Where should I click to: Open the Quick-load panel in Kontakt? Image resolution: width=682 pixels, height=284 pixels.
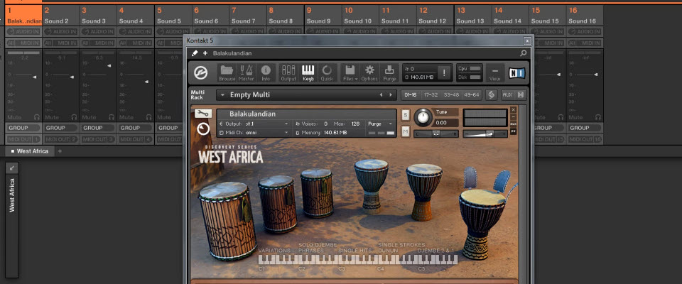327,72
